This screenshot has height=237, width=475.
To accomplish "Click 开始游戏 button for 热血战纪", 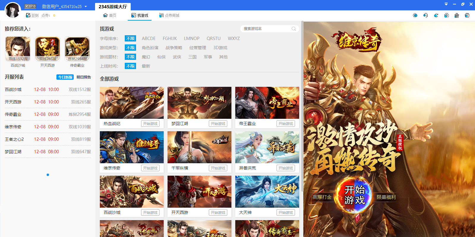I will coord(150,124).
